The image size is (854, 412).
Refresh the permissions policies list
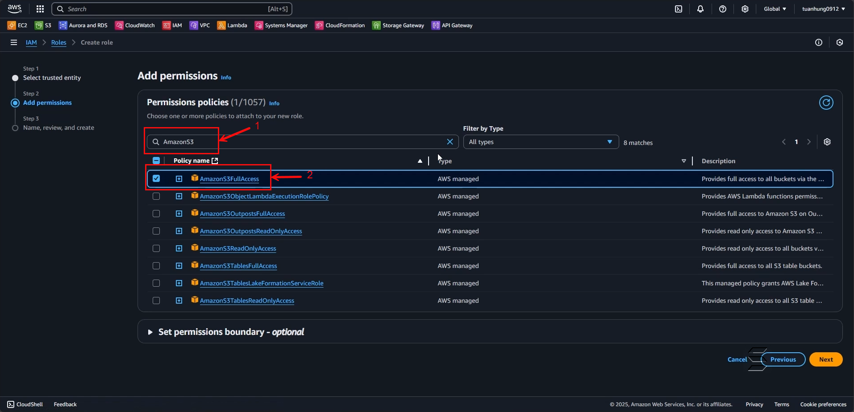pos(826,103)
